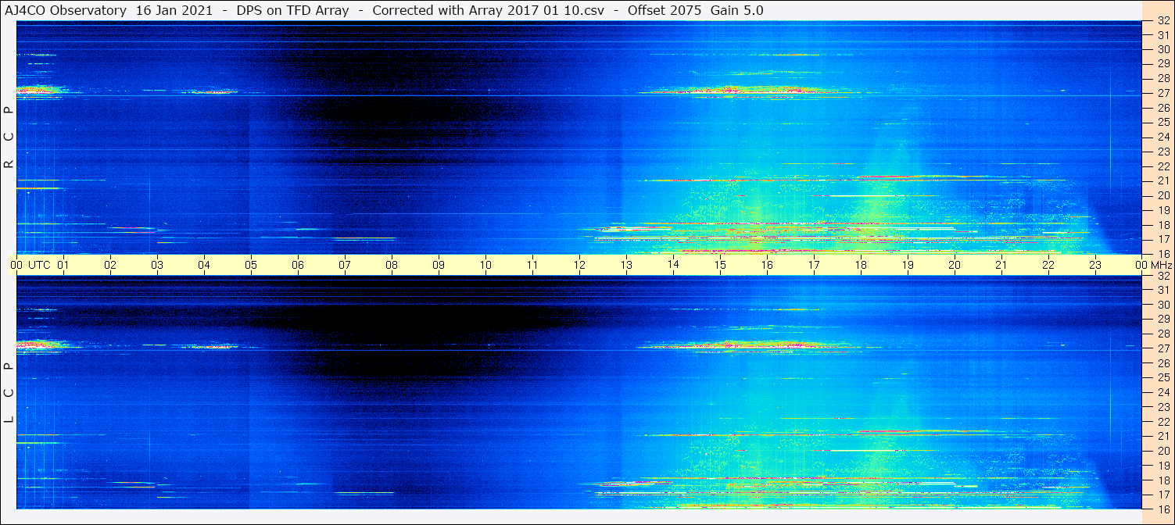Click the 'MHz' label on the time axis
The width and height of the screenshot is (1175, 525).
tap(1161, 265)
